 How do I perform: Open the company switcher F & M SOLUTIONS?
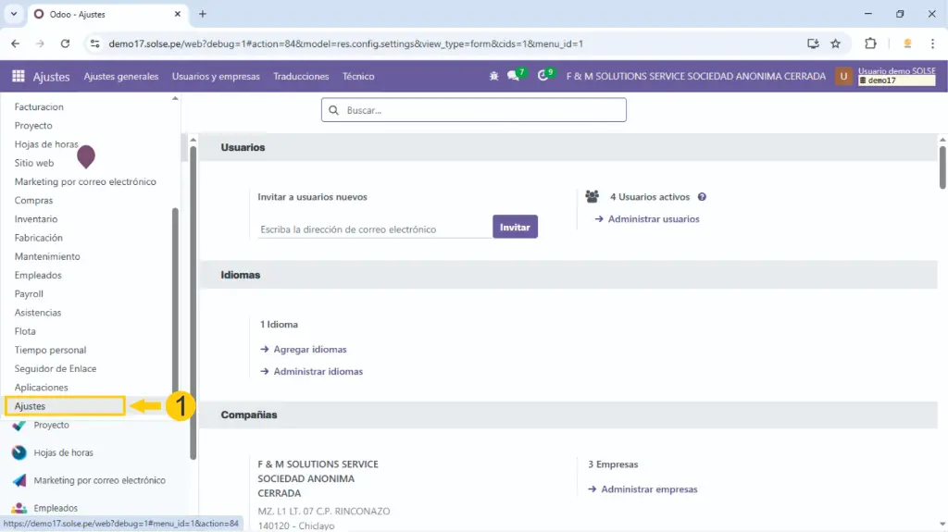695,77
